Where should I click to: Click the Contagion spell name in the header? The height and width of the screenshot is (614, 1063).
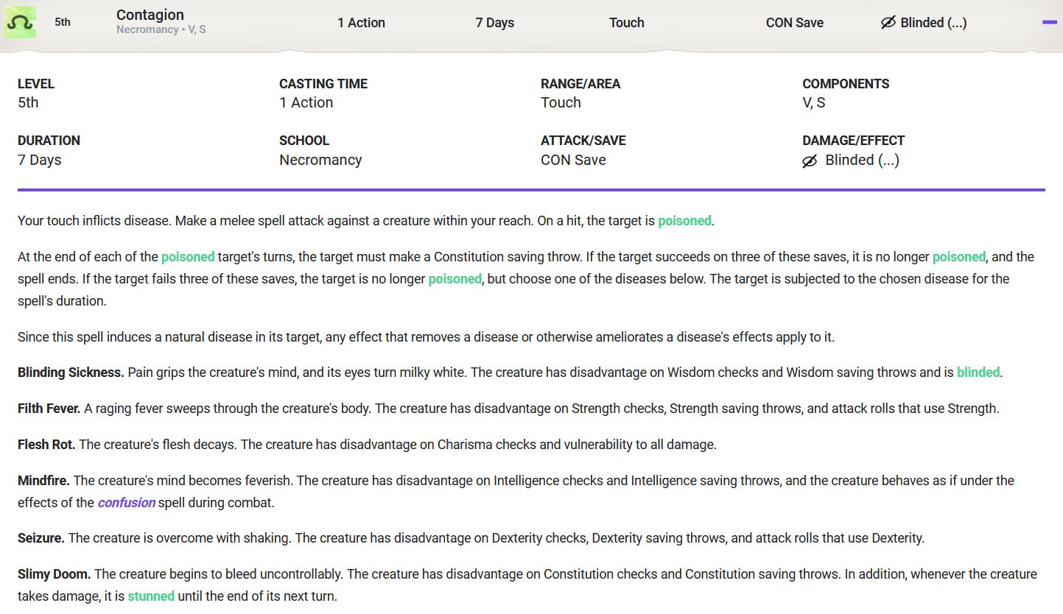(x=150, y=15)
